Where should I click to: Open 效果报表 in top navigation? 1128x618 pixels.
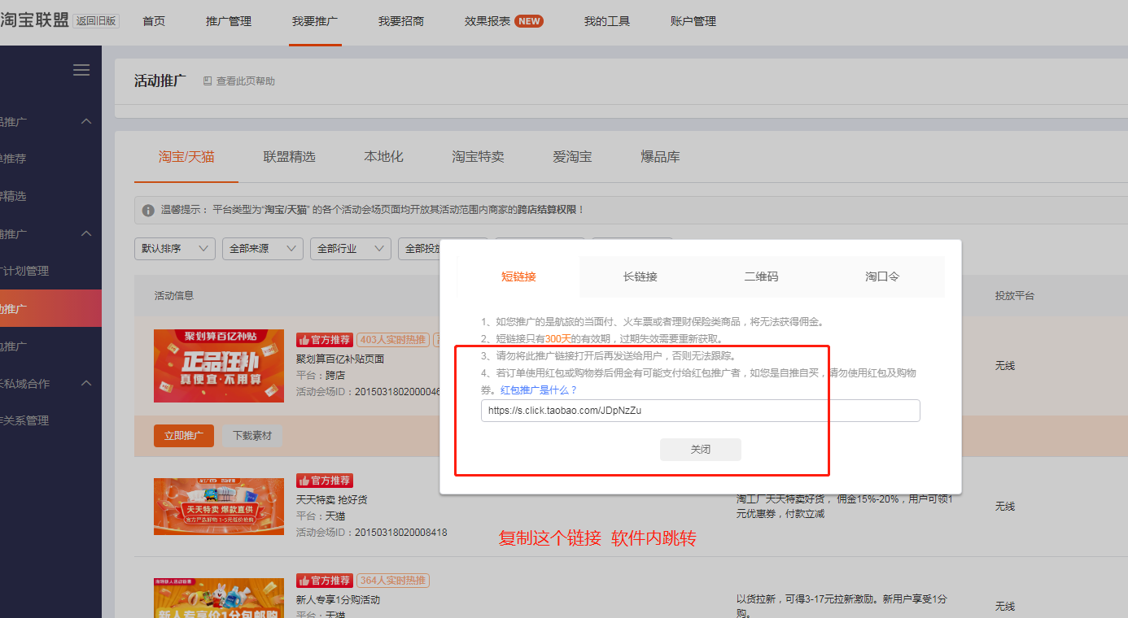point(487,21)
